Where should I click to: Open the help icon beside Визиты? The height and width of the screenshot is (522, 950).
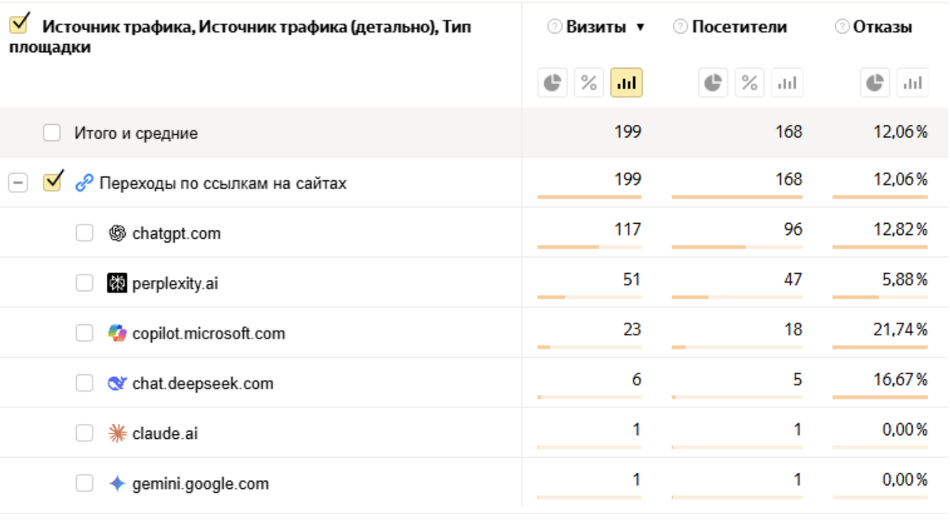pos(555,27)
